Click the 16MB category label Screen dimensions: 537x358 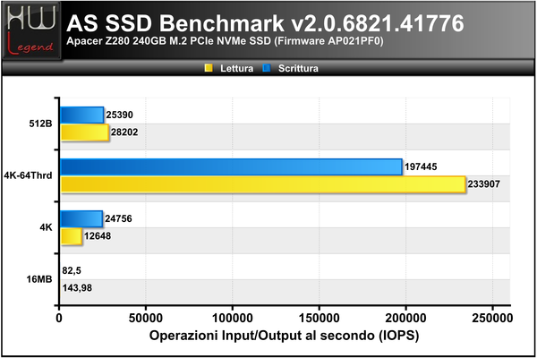click(39, 279)
